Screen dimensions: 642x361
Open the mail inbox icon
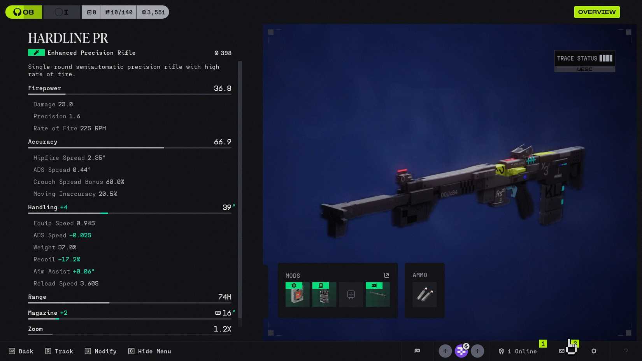561,351
